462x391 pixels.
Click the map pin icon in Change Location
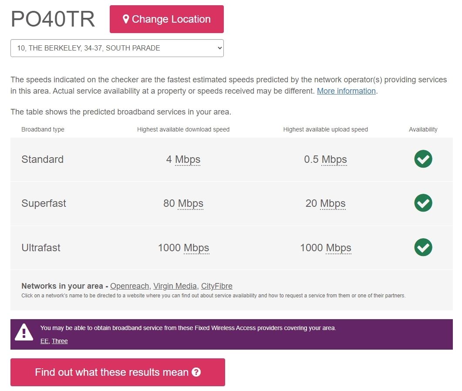126,19
